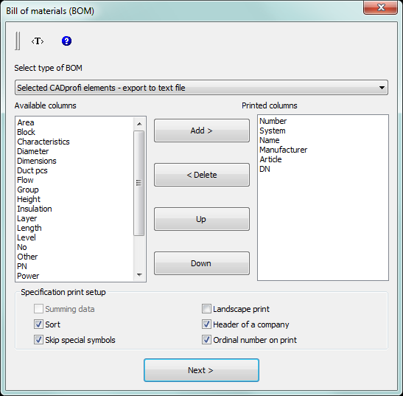Uncheck Header of a company
The height and width of the screenshot is (396, 403).
(206, 324)
